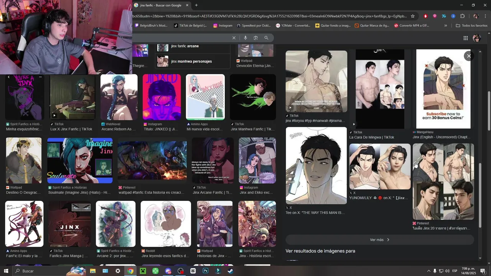Click the address bar URL
Screen dimensions: 491x276
point(270,16)
